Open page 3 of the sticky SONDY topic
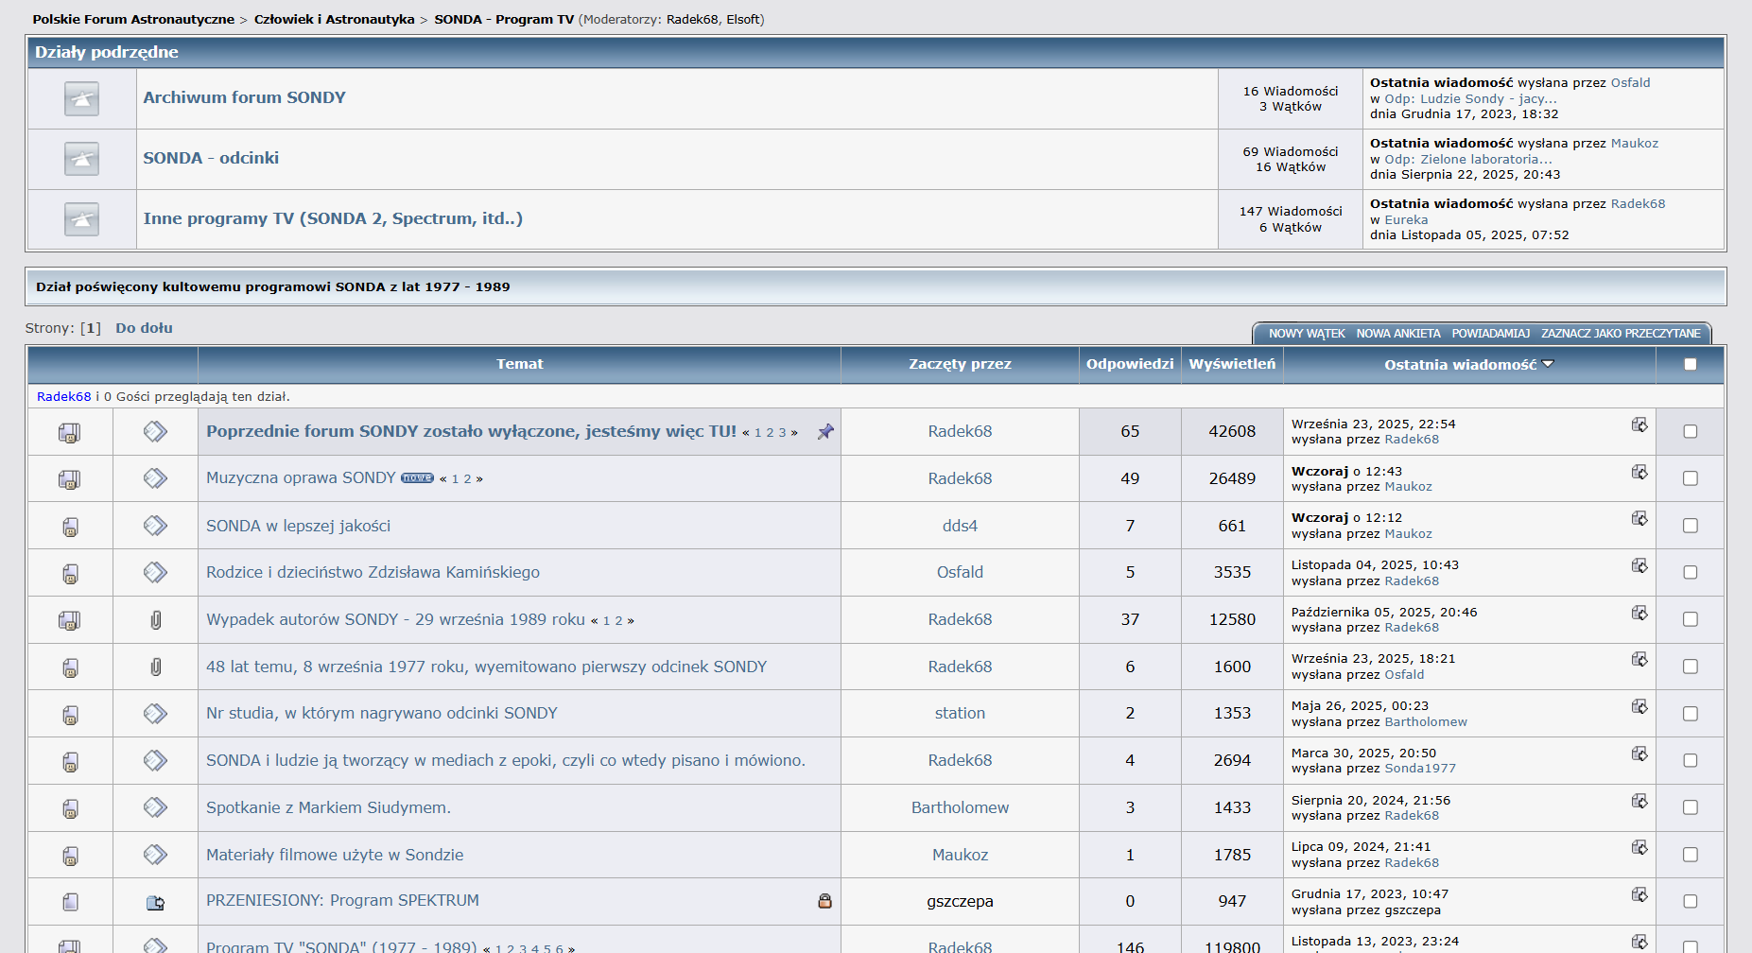 point(782,433)
